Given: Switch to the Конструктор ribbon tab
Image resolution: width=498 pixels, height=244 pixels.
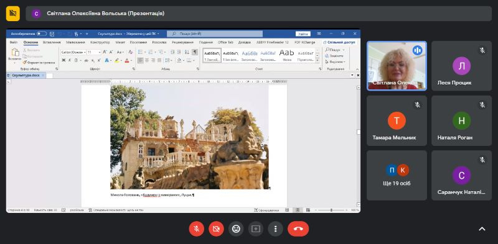Looking at the screenshot, I should click(x=100, y=42).
